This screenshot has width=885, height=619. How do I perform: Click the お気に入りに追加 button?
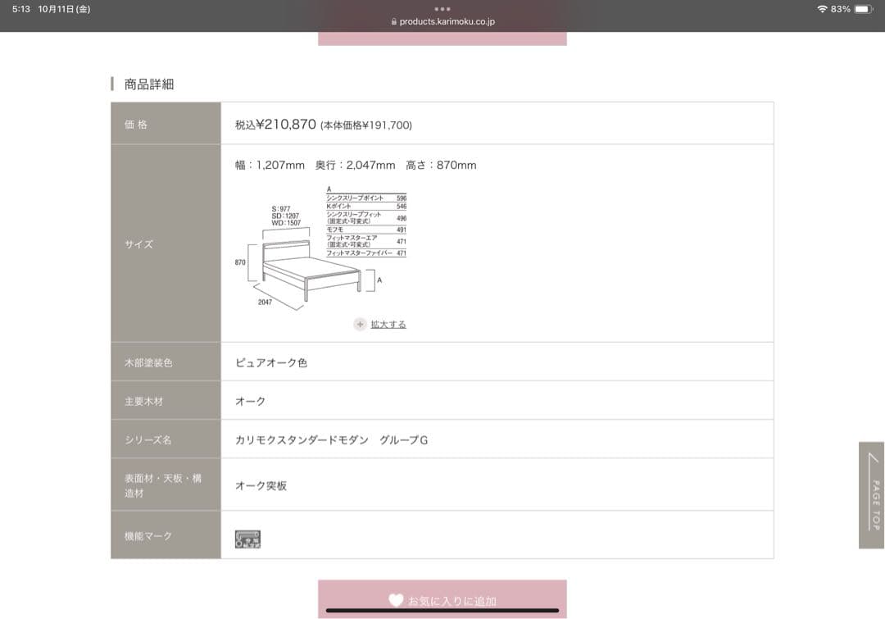[442, 600]
